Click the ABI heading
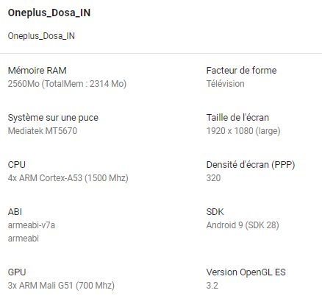The image size is (322, 307). tap(15, 212)
